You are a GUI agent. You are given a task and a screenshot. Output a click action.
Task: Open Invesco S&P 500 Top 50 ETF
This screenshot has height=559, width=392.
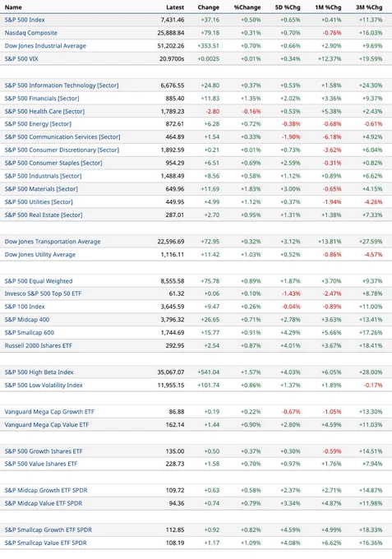[43, 293]
